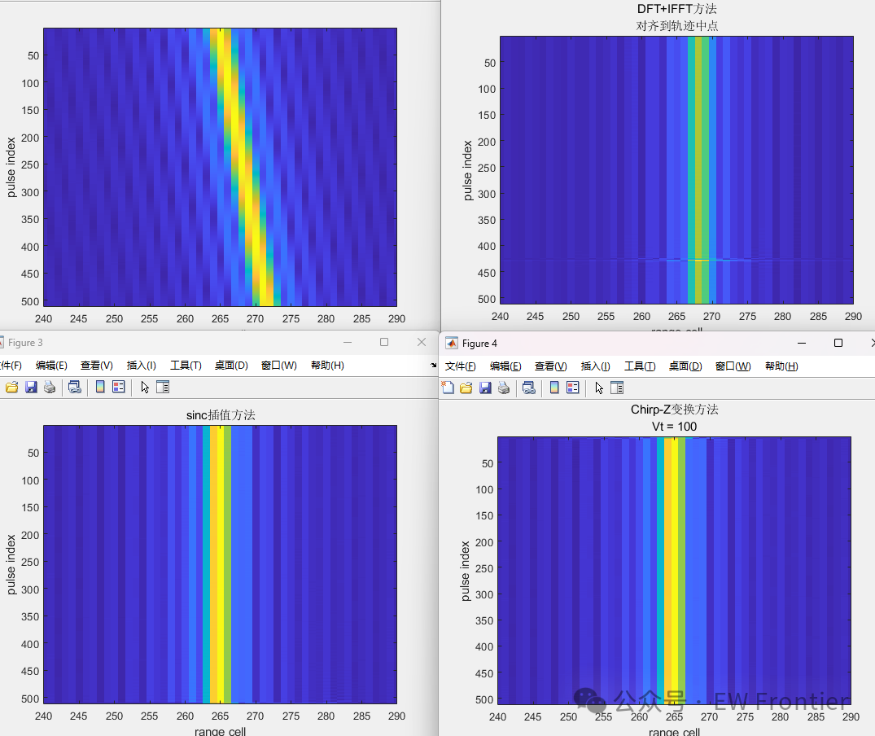Minimize the Figure 3 window
The width and height of the screenshot is (875, 736).
tap(348, 342)
